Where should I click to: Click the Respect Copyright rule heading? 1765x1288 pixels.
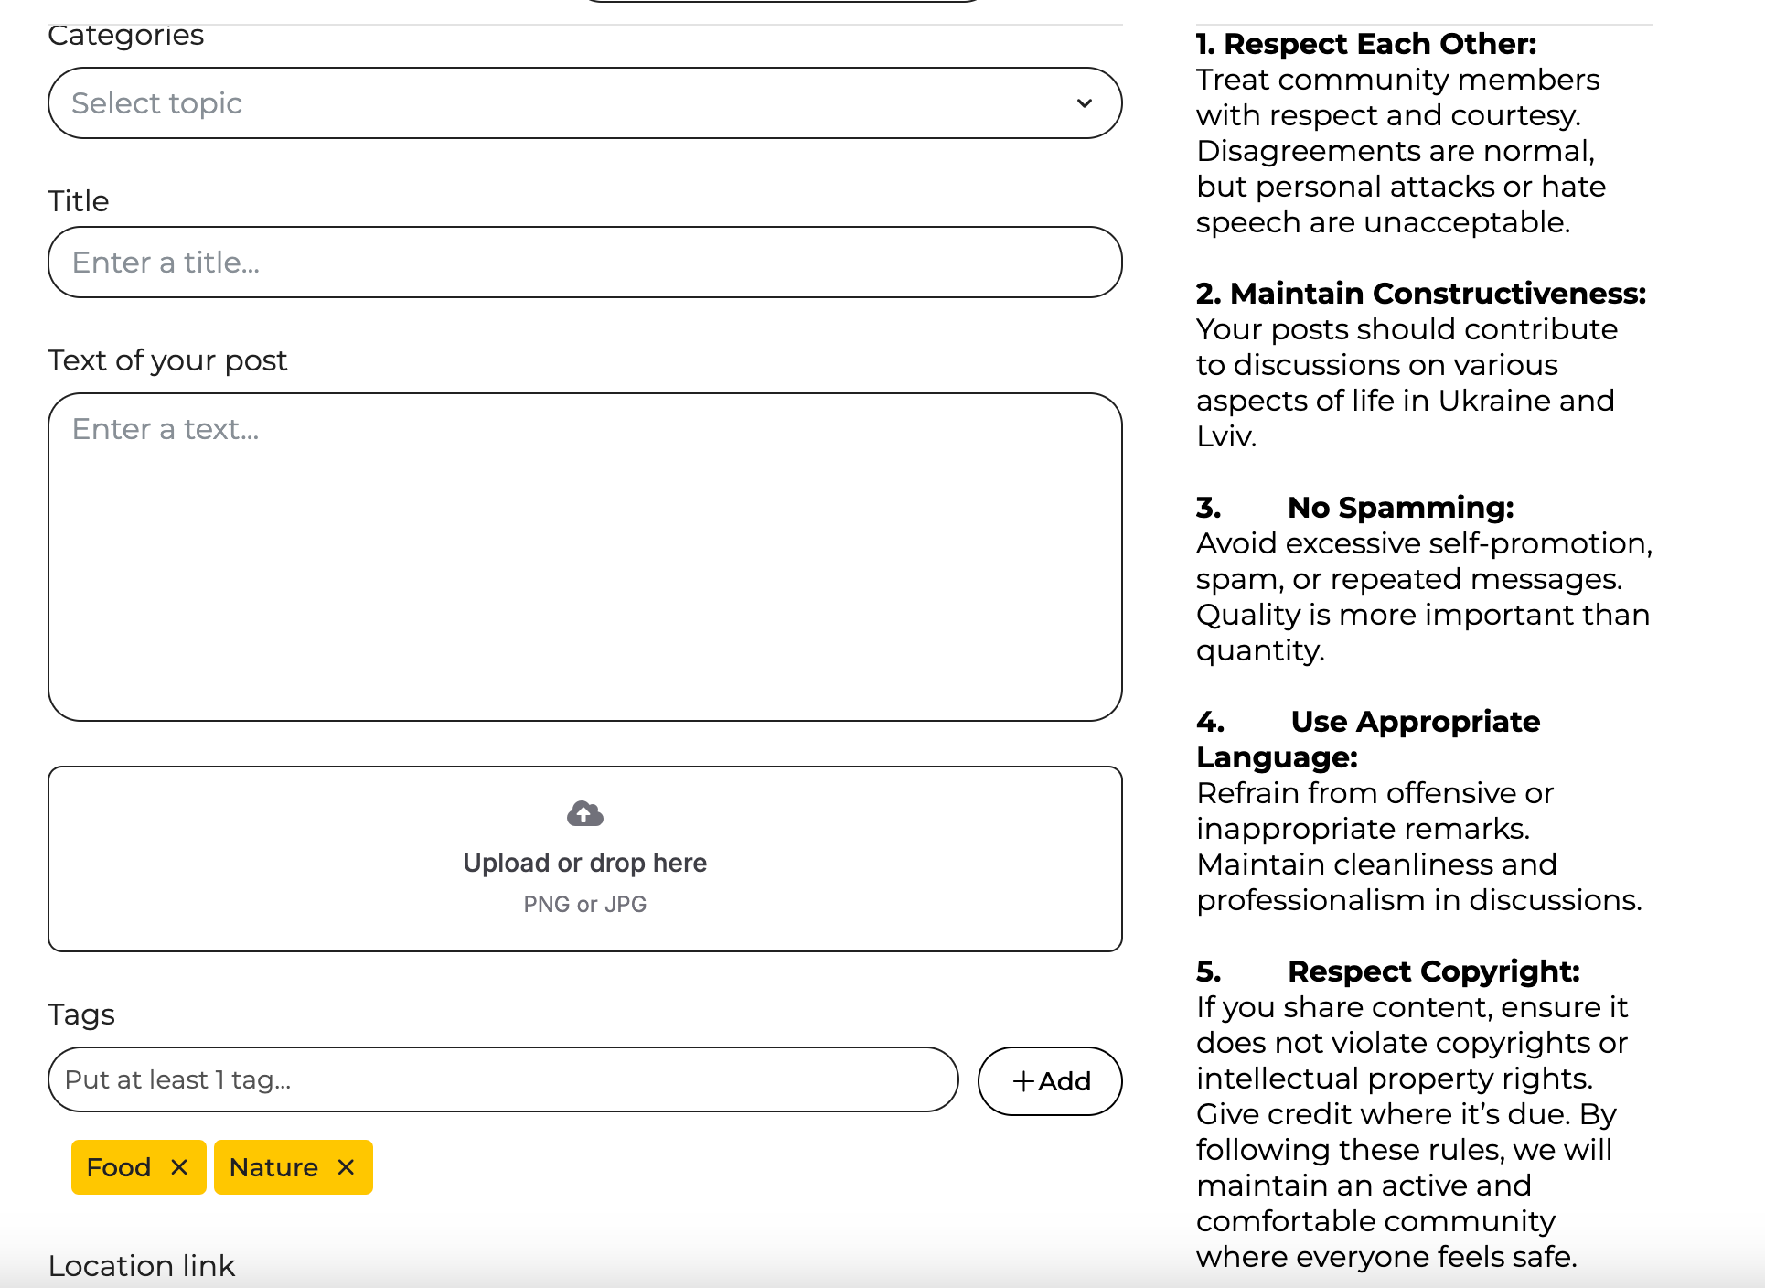click(x=1433, y=971)
